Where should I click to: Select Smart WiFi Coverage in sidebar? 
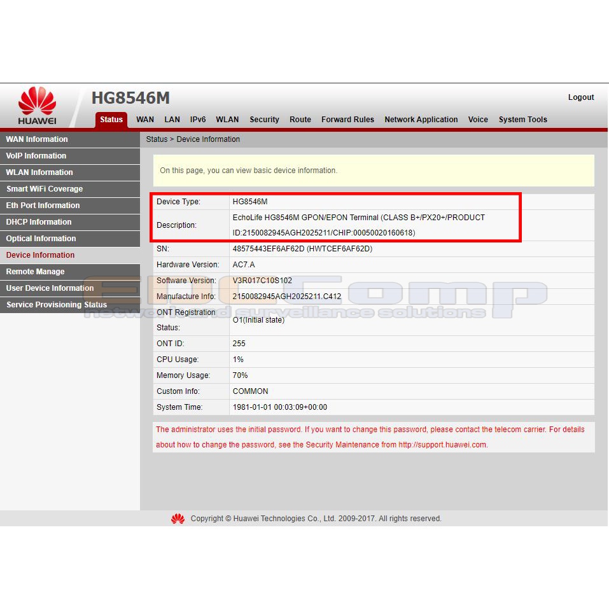tap(70, 189)
